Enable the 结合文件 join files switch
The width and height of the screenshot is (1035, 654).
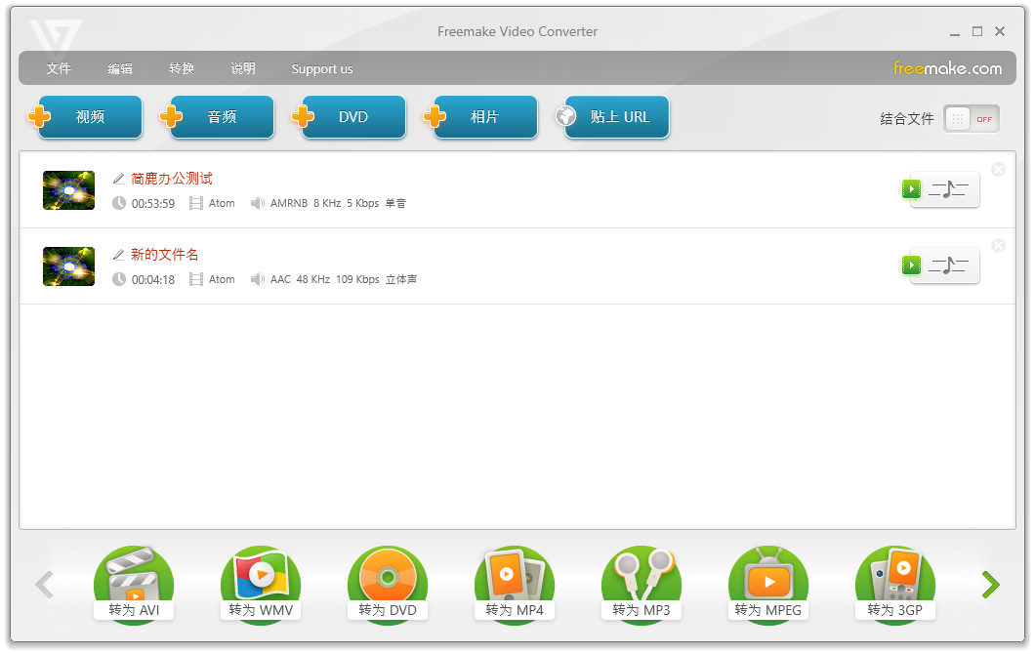coord(971,118)
